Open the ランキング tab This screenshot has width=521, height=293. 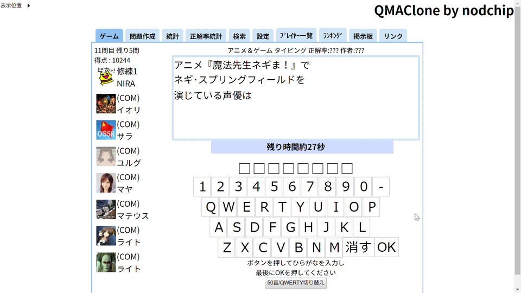pyautogui.click(x=333, y=35)
